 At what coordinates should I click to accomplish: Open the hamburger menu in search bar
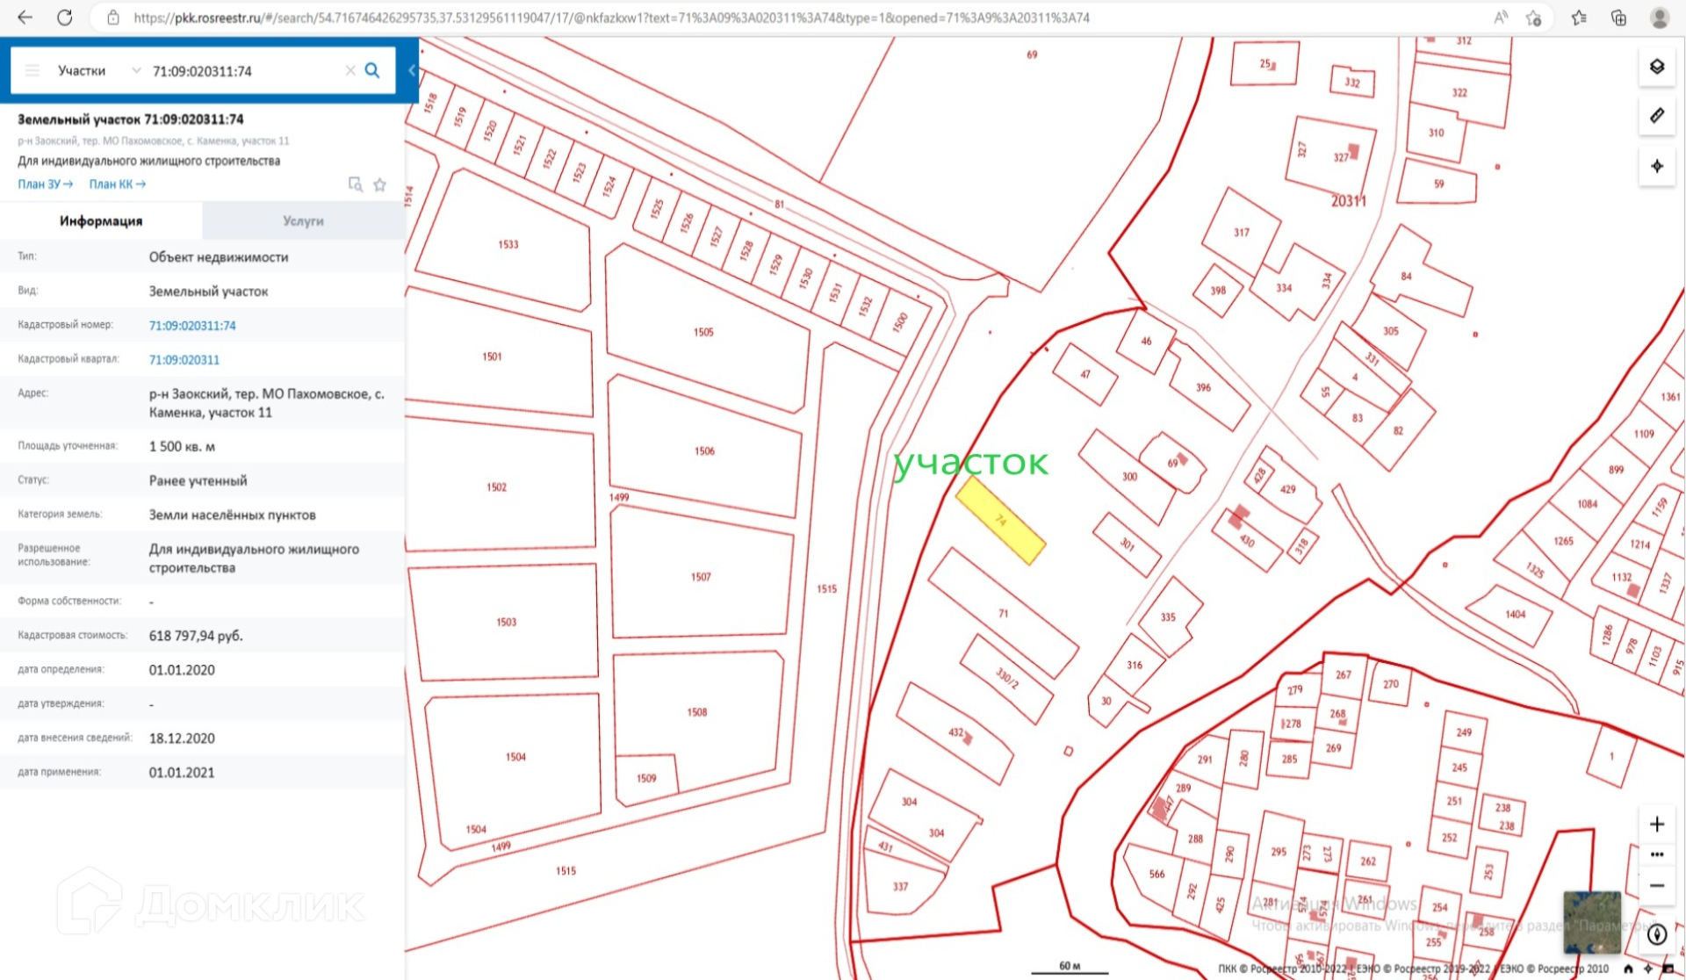[32, 70]
